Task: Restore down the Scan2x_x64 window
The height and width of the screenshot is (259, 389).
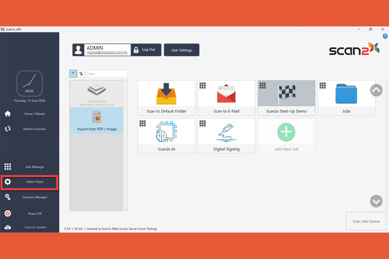Action: click(371, 29)
